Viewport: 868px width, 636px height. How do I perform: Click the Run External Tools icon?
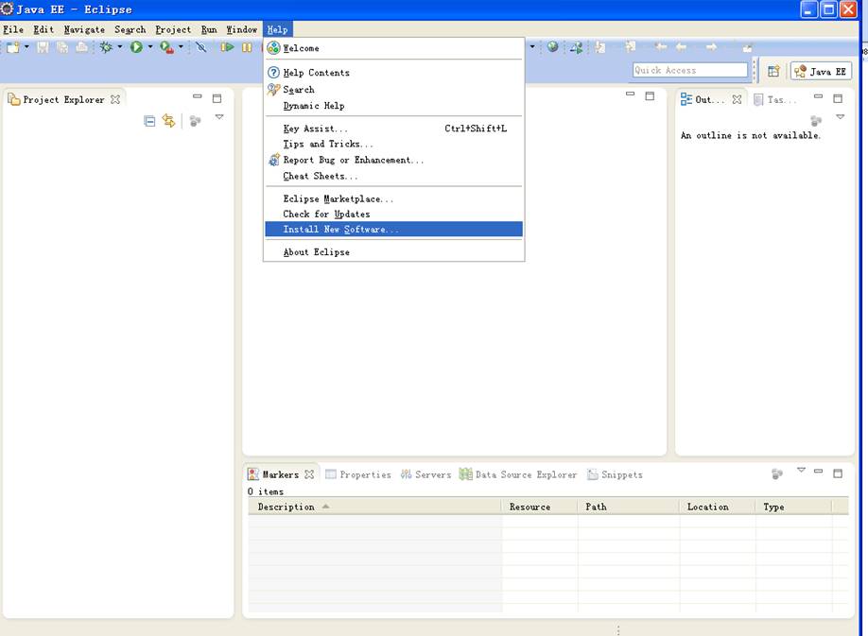pyautogui.click(x=166, y=47)
